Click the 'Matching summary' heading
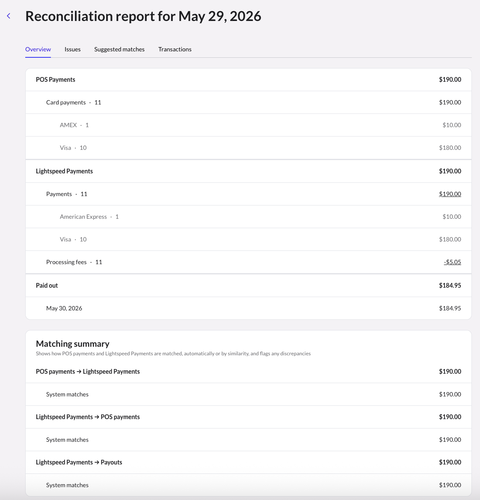Viewport: 480px width, 500px height. pos(73,343)
